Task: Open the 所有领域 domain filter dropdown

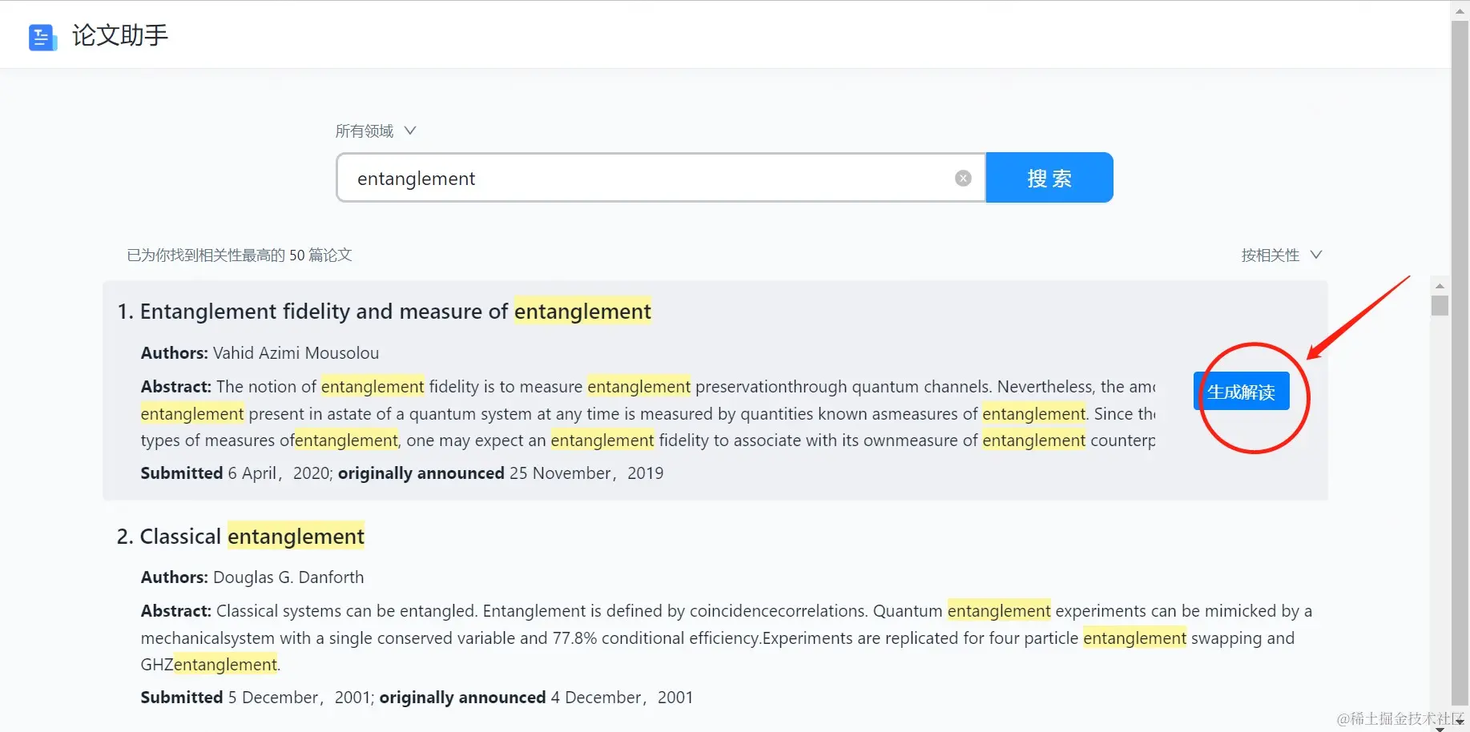Action: pos(365,131)
